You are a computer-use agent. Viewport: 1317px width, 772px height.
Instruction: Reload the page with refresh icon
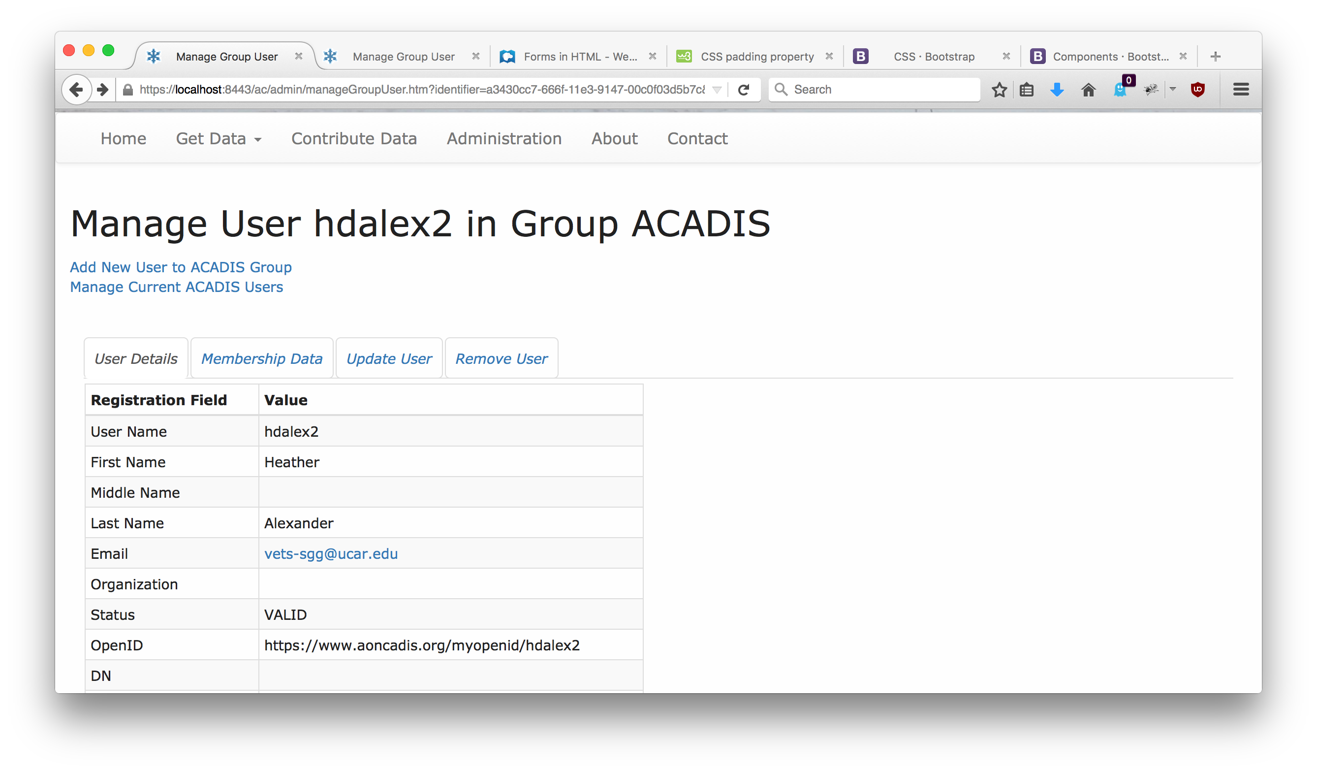(x=744, y=90)
